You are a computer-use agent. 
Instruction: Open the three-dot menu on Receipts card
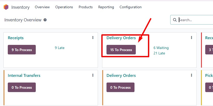(93, 37)
